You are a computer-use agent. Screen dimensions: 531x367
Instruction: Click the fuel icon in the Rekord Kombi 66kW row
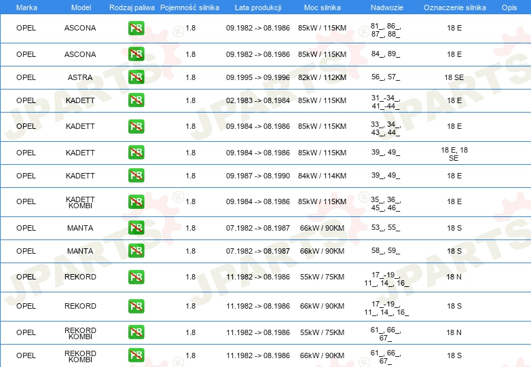click(x=136, y=355)
